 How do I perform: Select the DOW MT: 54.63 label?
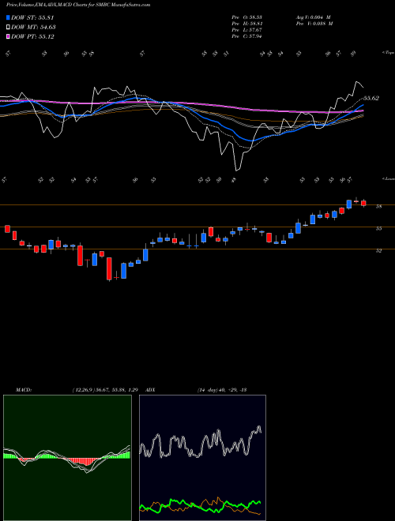coord(33,28)
